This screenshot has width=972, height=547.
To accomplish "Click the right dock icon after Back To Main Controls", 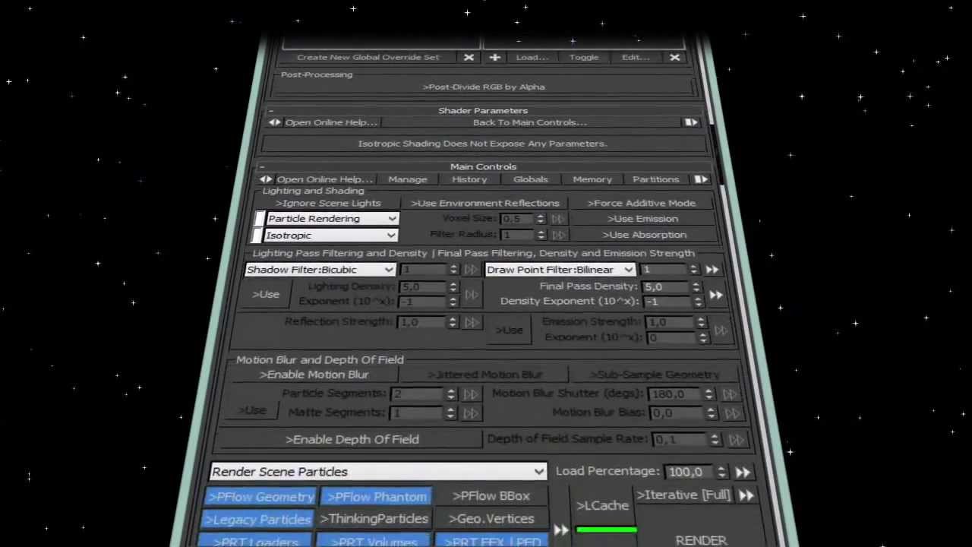I will [690, 122].
